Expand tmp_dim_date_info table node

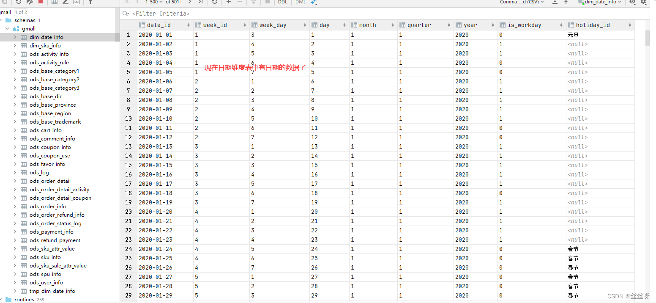[15, 291]
